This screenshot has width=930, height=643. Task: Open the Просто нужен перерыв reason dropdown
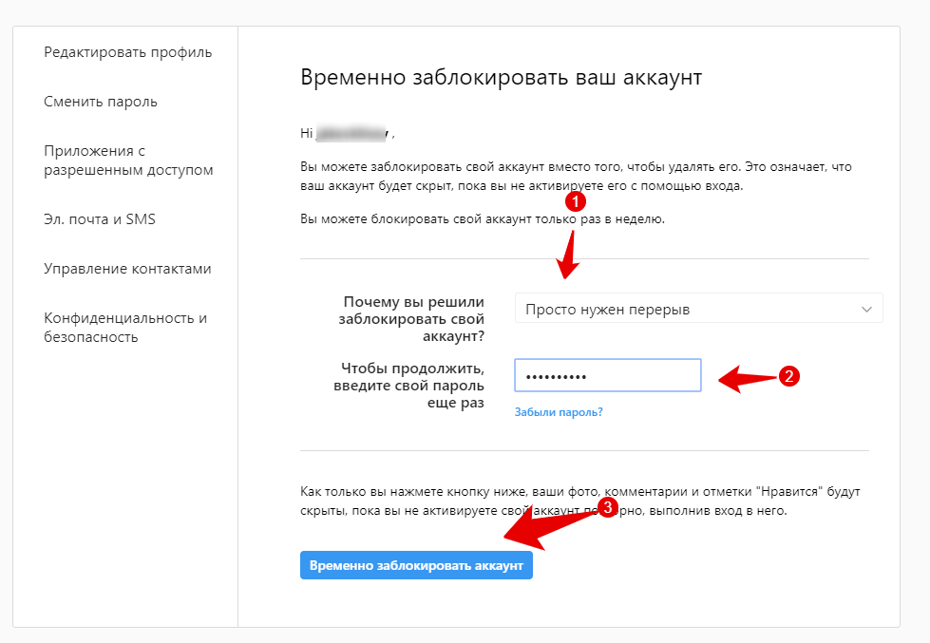[698, 309]
